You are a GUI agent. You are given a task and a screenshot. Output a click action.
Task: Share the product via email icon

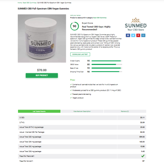tap(143, 35)
